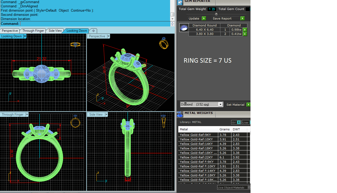Toggle the User metal library switch
The image size is (337, 193).
[250, 122]
